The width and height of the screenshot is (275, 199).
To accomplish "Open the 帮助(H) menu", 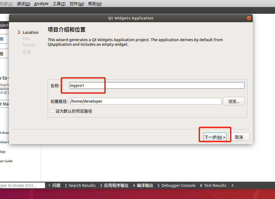I will coord(95,4).
